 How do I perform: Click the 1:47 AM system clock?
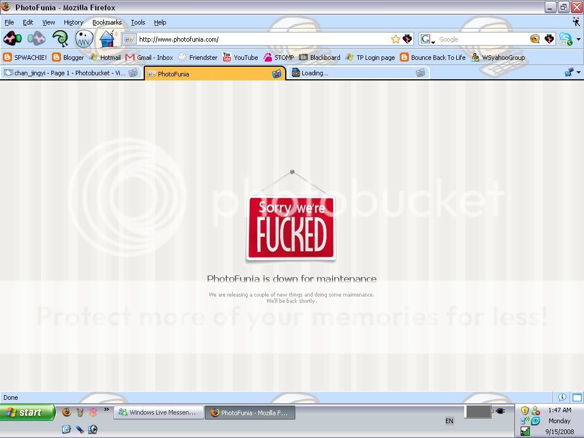559,410
